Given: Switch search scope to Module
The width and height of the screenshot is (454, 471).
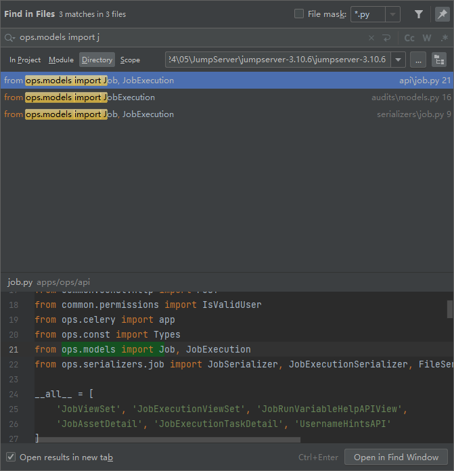Looking at the screenshot, I should (61, 60).
